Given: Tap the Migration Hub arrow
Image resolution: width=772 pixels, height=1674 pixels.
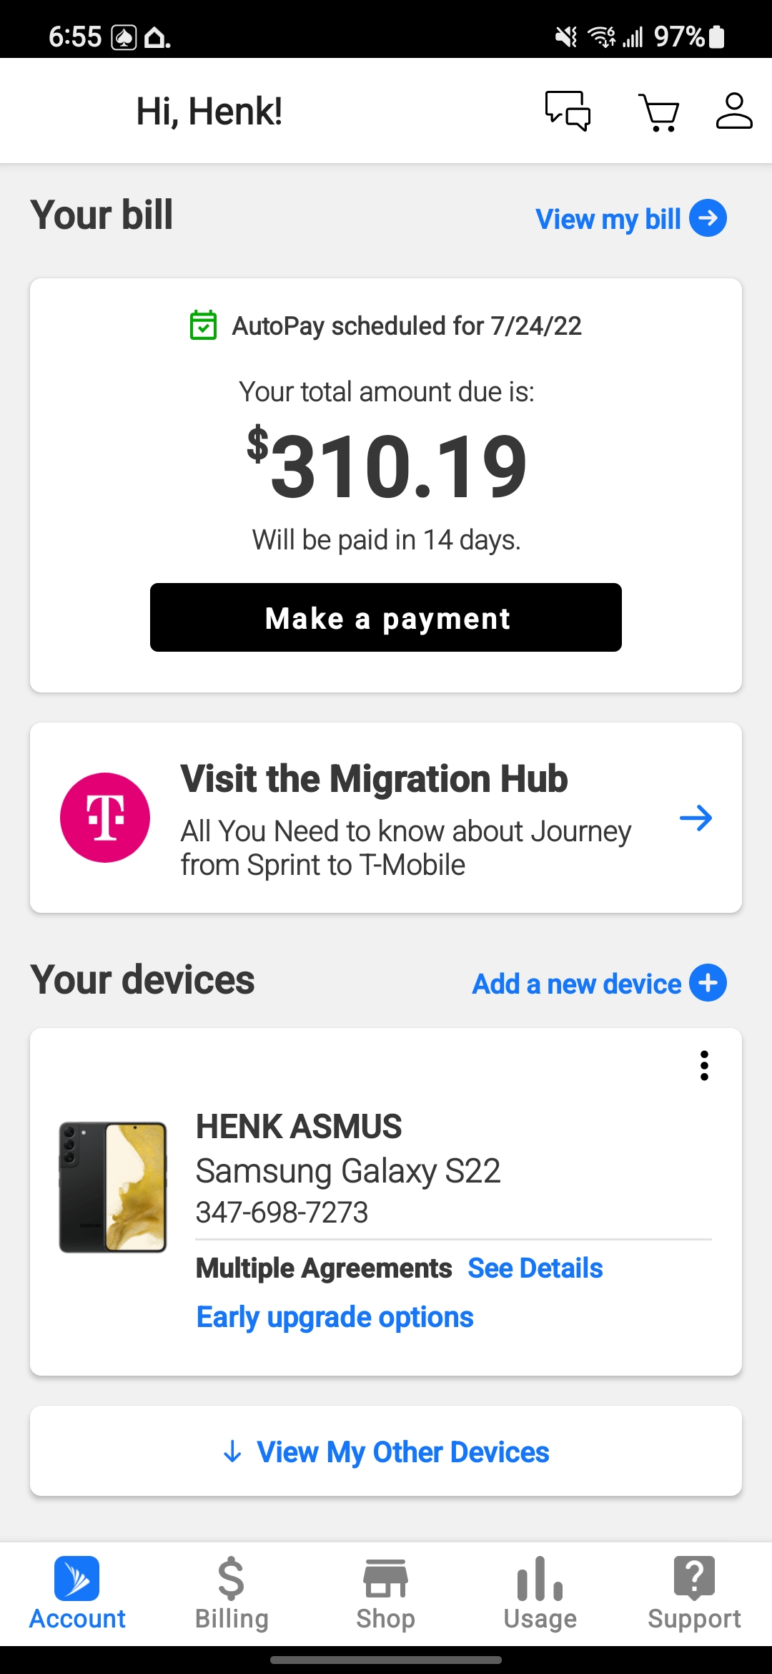Looking at the screenshot, I should [696, 818].
